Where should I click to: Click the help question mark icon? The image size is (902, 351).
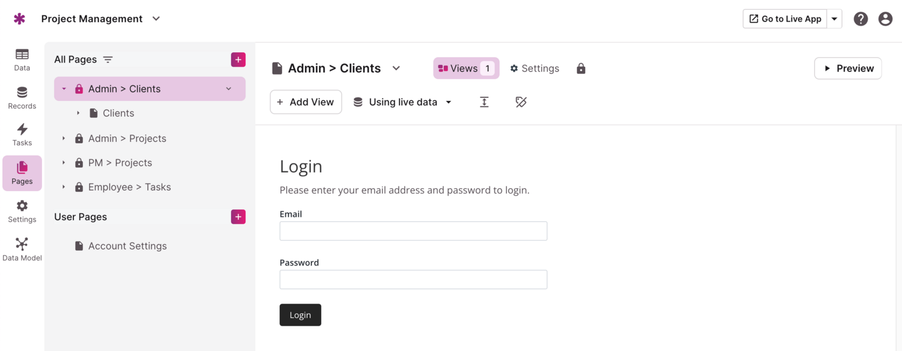click(x=861, y=19)
